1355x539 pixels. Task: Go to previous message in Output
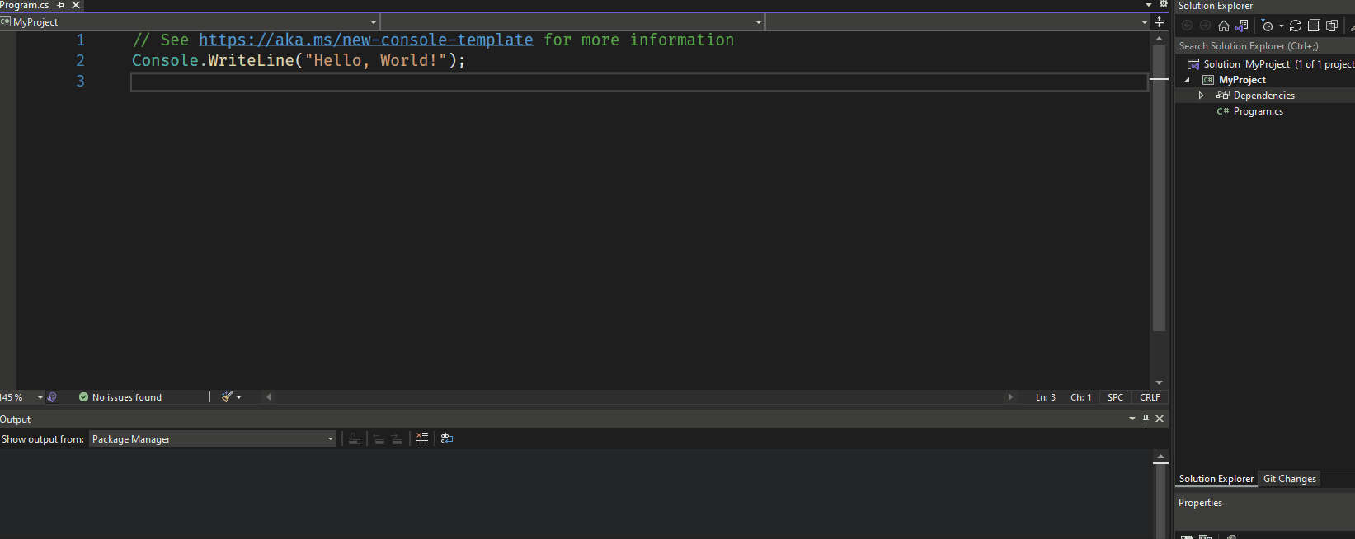coord(379,438)
